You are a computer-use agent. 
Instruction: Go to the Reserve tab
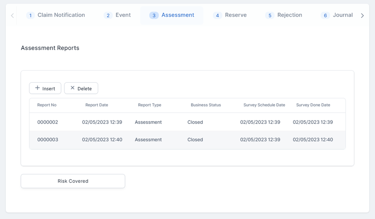(230, 15)
